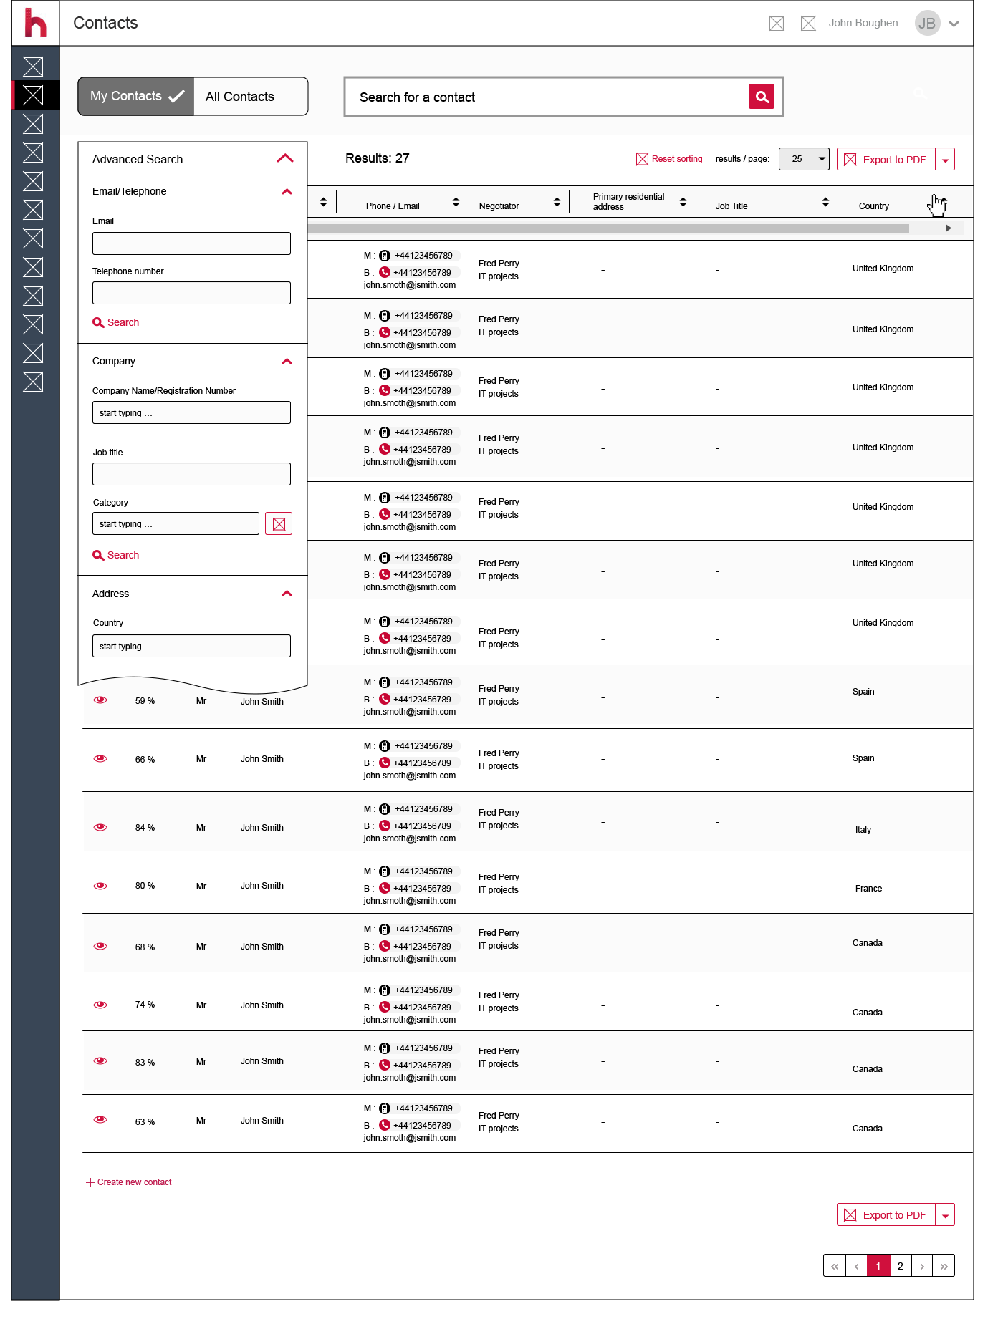Toggle eye icon on 80 % row

pyautogui.click(x=100, y=886)
